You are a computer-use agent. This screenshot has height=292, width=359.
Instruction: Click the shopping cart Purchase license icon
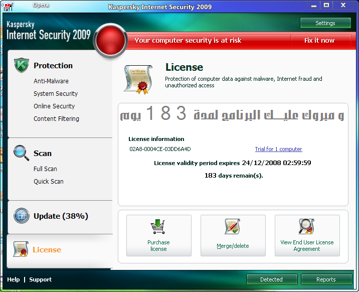158,228
